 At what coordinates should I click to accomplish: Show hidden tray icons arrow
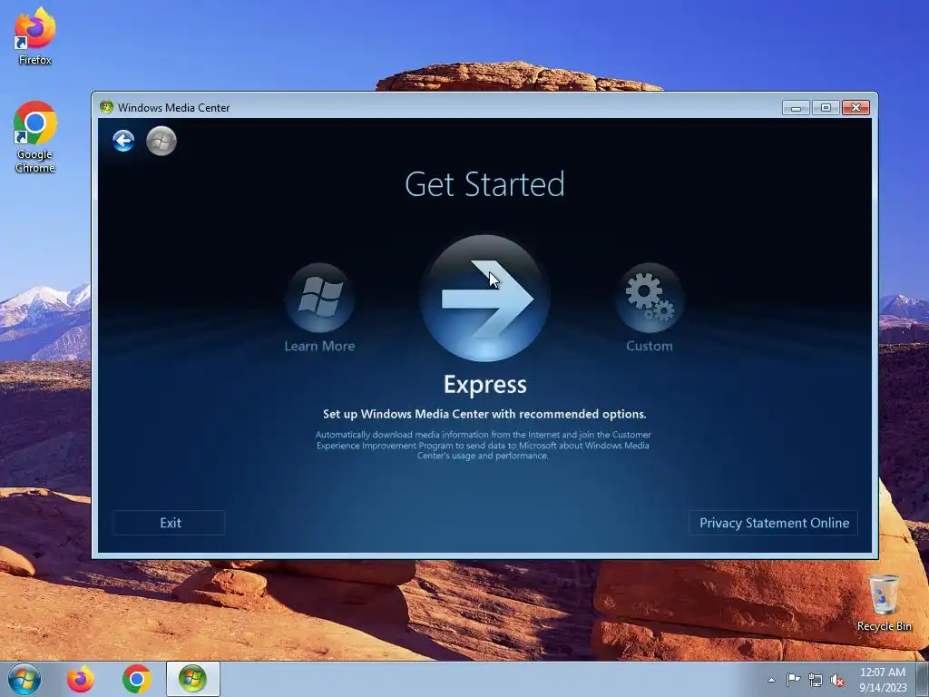click(x=771, y=680)
